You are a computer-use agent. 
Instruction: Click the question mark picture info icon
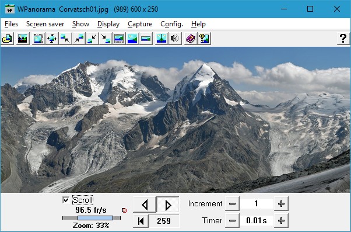tap(204, 39)
